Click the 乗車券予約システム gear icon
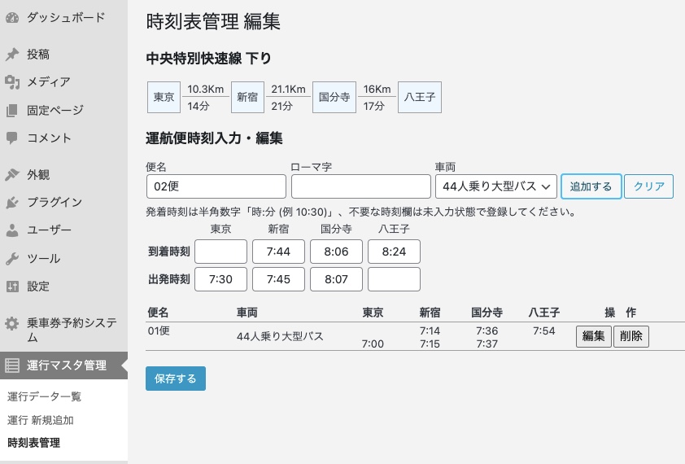The width and height of the screenshot is (685, 464). tap(12, 324)
